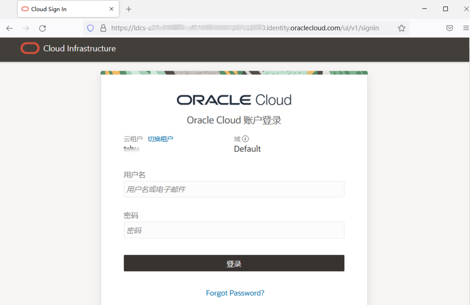Focus the 密码 password input field
This screenshot has width=471, height=305.
click(x=234, y=230)
